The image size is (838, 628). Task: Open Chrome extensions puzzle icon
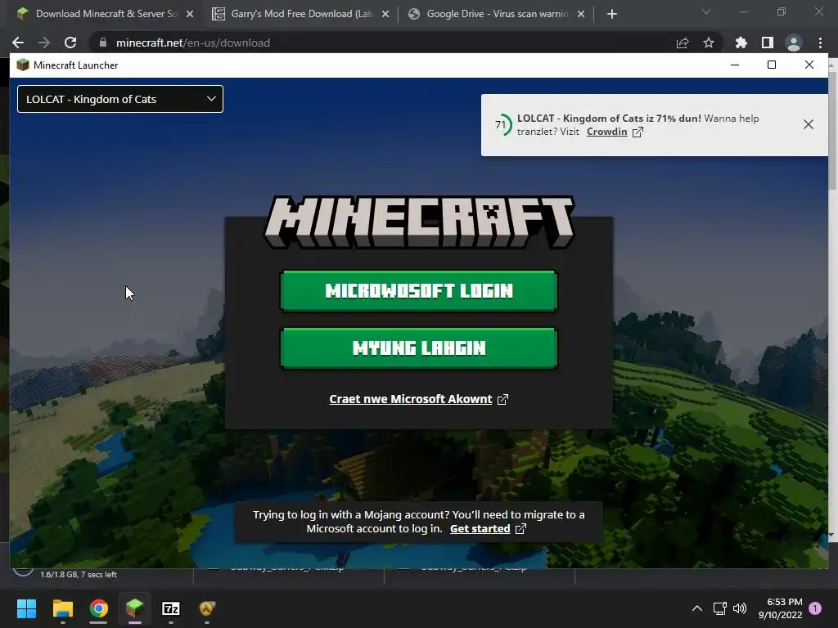[741, 43]
